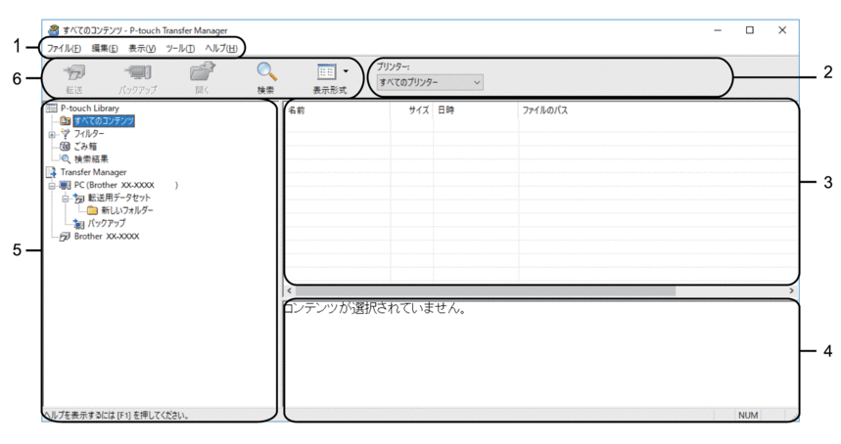The height and width of the screenshot is (444, 841).
Task: Click the P-touch Transfer Manager title icon
Action: tap(54, 30)
